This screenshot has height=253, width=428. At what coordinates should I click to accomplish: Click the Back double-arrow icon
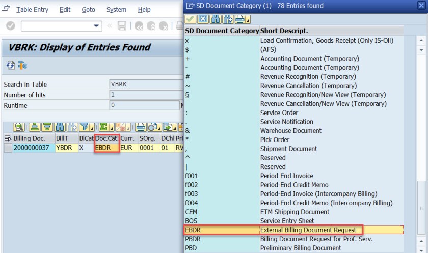click(139, 26)
